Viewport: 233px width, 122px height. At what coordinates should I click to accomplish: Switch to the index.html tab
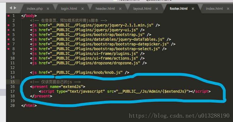point(214,9)
